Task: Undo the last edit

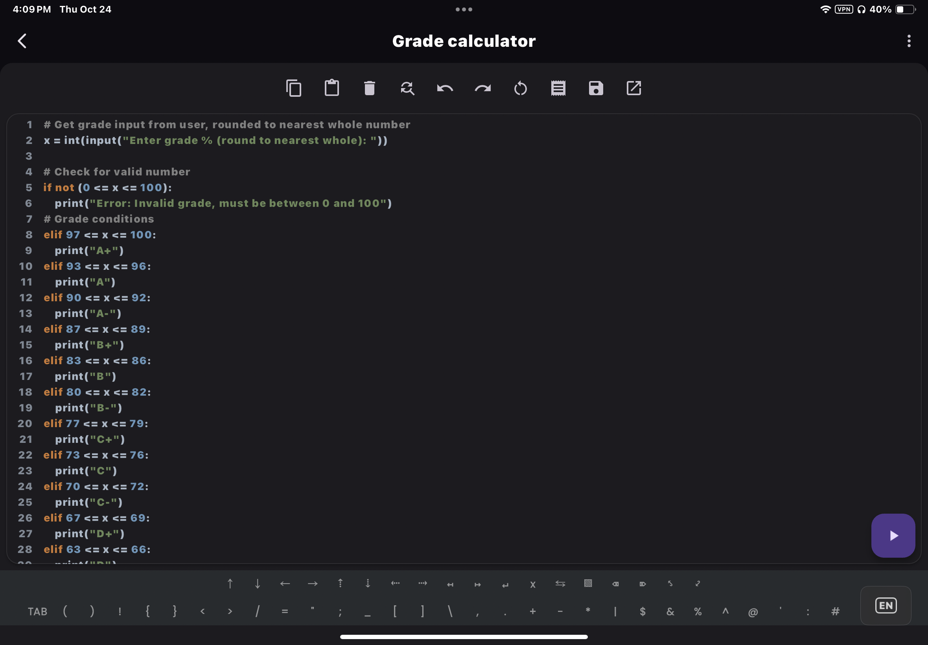Action: [445, 88]
